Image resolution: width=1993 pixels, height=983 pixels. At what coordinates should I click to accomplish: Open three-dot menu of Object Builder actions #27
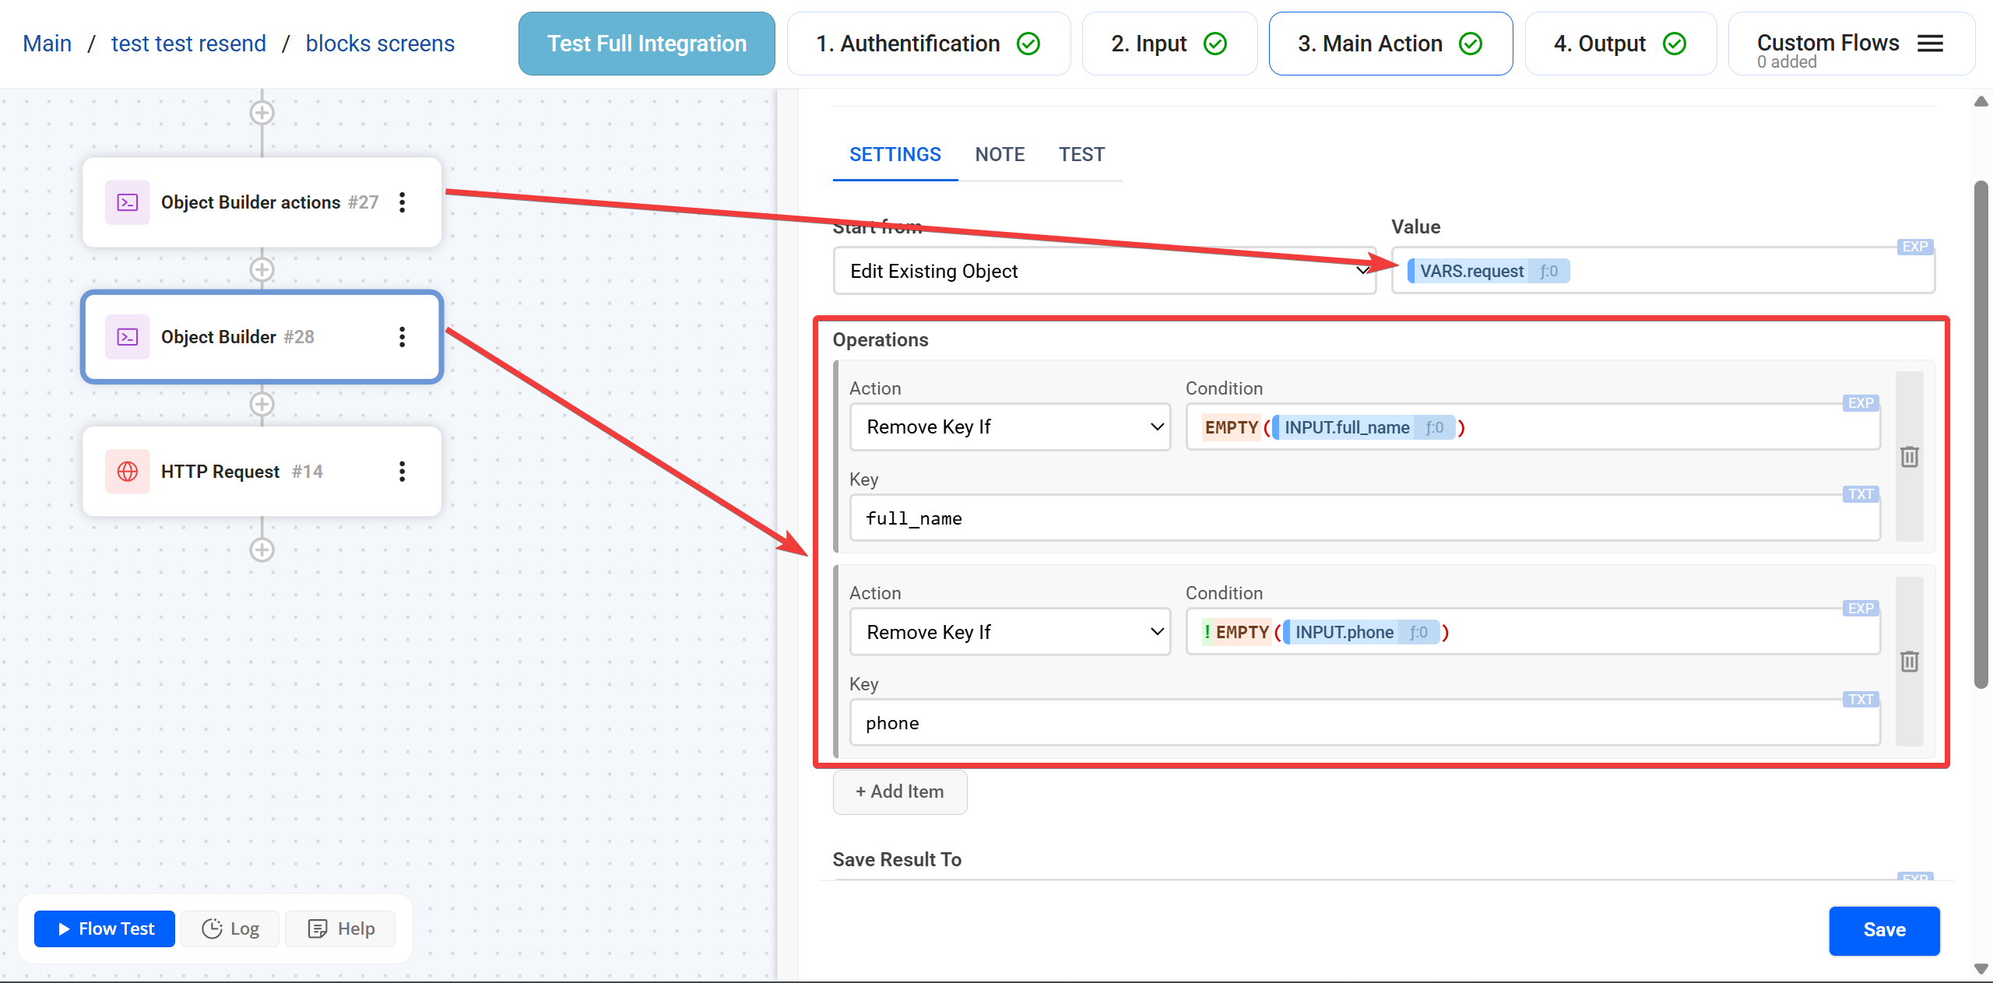pos(402,202)
